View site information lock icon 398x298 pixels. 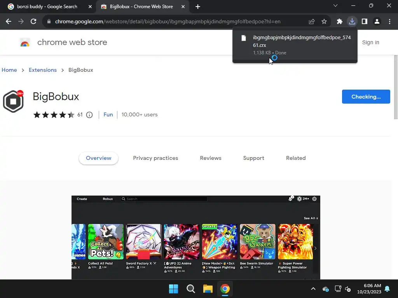pyautogui.click(x=49, y=22)
